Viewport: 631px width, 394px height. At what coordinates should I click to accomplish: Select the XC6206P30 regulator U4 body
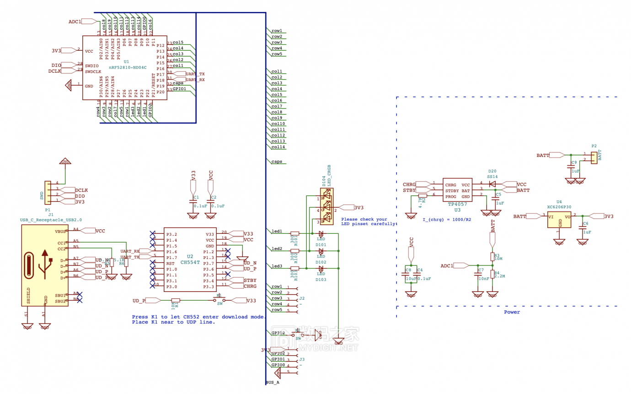559,219
